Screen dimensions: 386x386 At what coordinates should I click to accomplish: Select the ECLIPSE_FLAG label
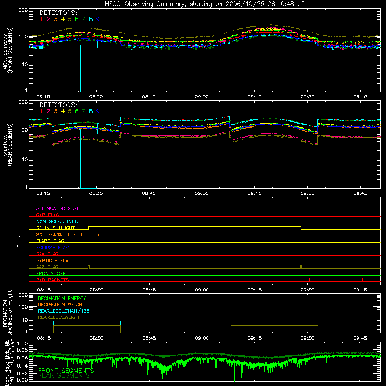[53, 248]
